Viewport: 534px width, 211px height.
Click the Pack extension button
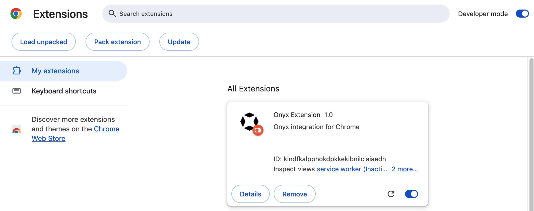coord(117,42)
